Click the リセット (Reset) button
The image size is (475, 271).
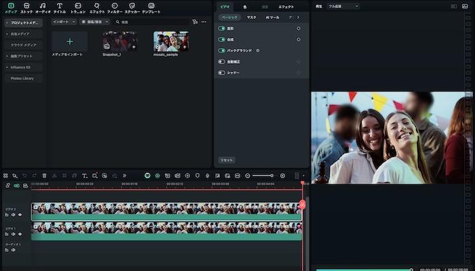click(227, 160)
